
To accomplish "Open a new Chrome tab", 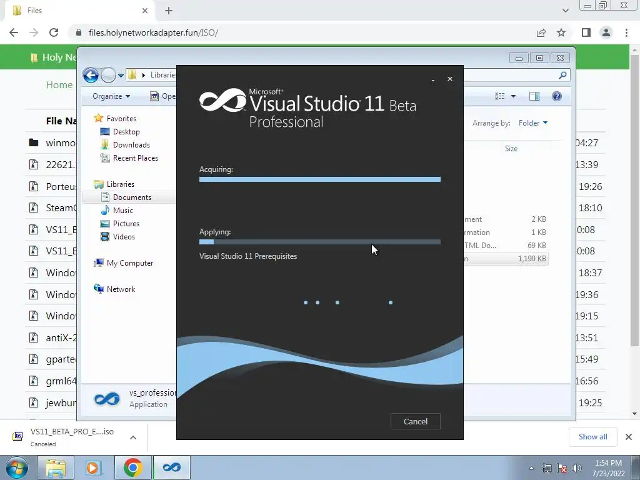I will 169,11.
